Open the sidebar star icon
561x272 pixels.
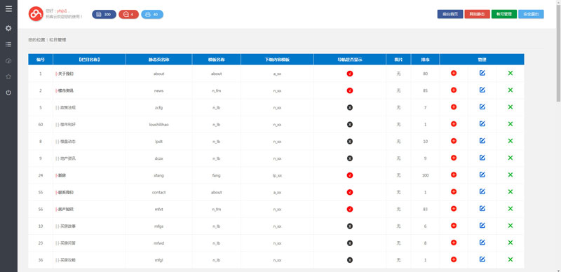[8, 76]
